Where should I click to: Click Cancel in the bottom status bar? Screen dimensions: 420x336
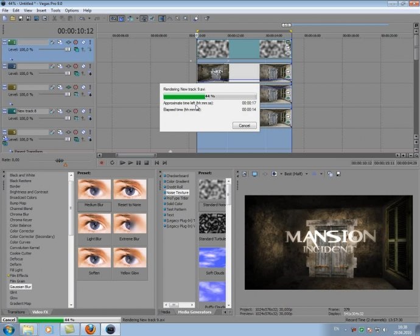(9, 320)
